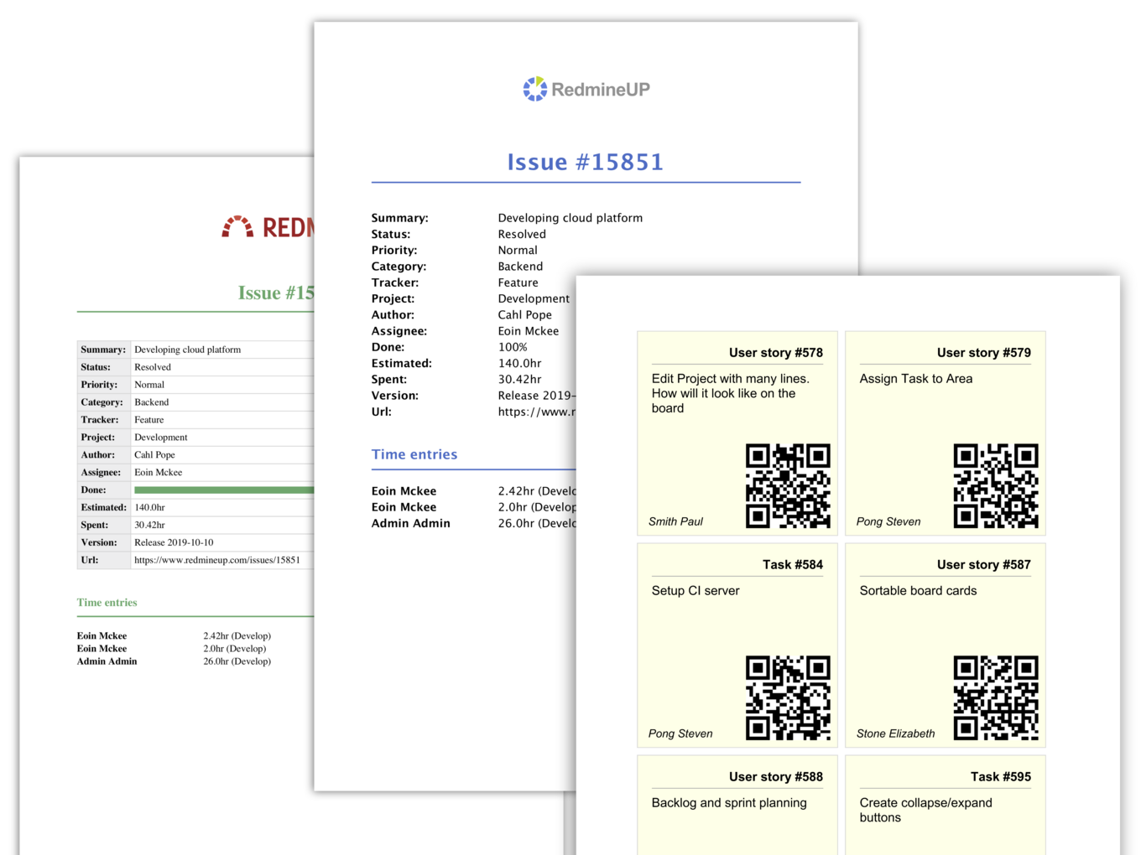This screenshot has height=855, width=1141.
Task: Open the redmineup.com/issues/15851 URL
Action: (216, 560)
